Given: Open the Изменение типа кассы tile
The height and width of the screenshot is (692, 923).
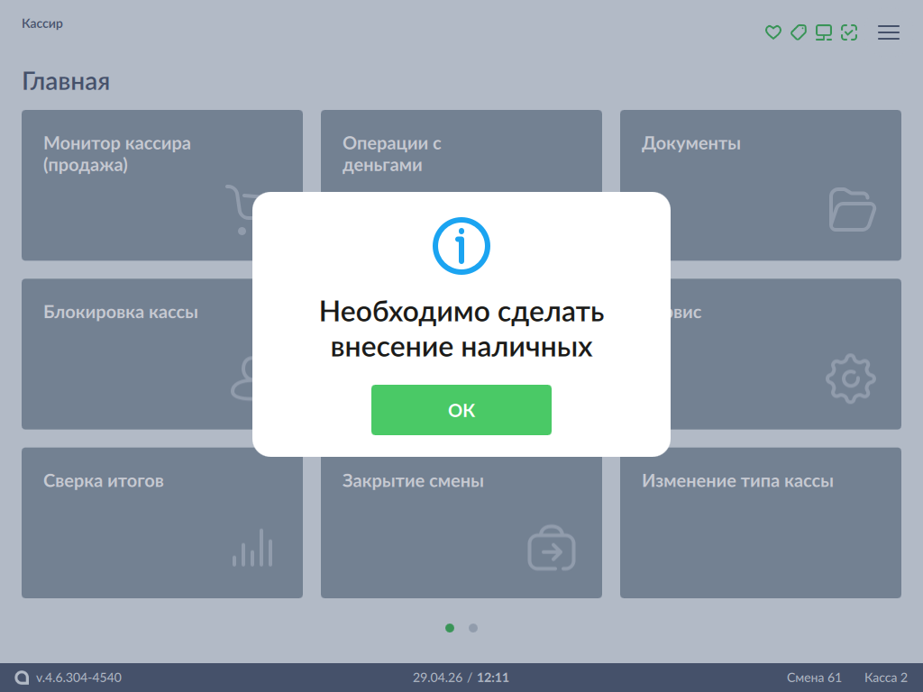Looking at the screenshot, I should [x=760, y=523].
